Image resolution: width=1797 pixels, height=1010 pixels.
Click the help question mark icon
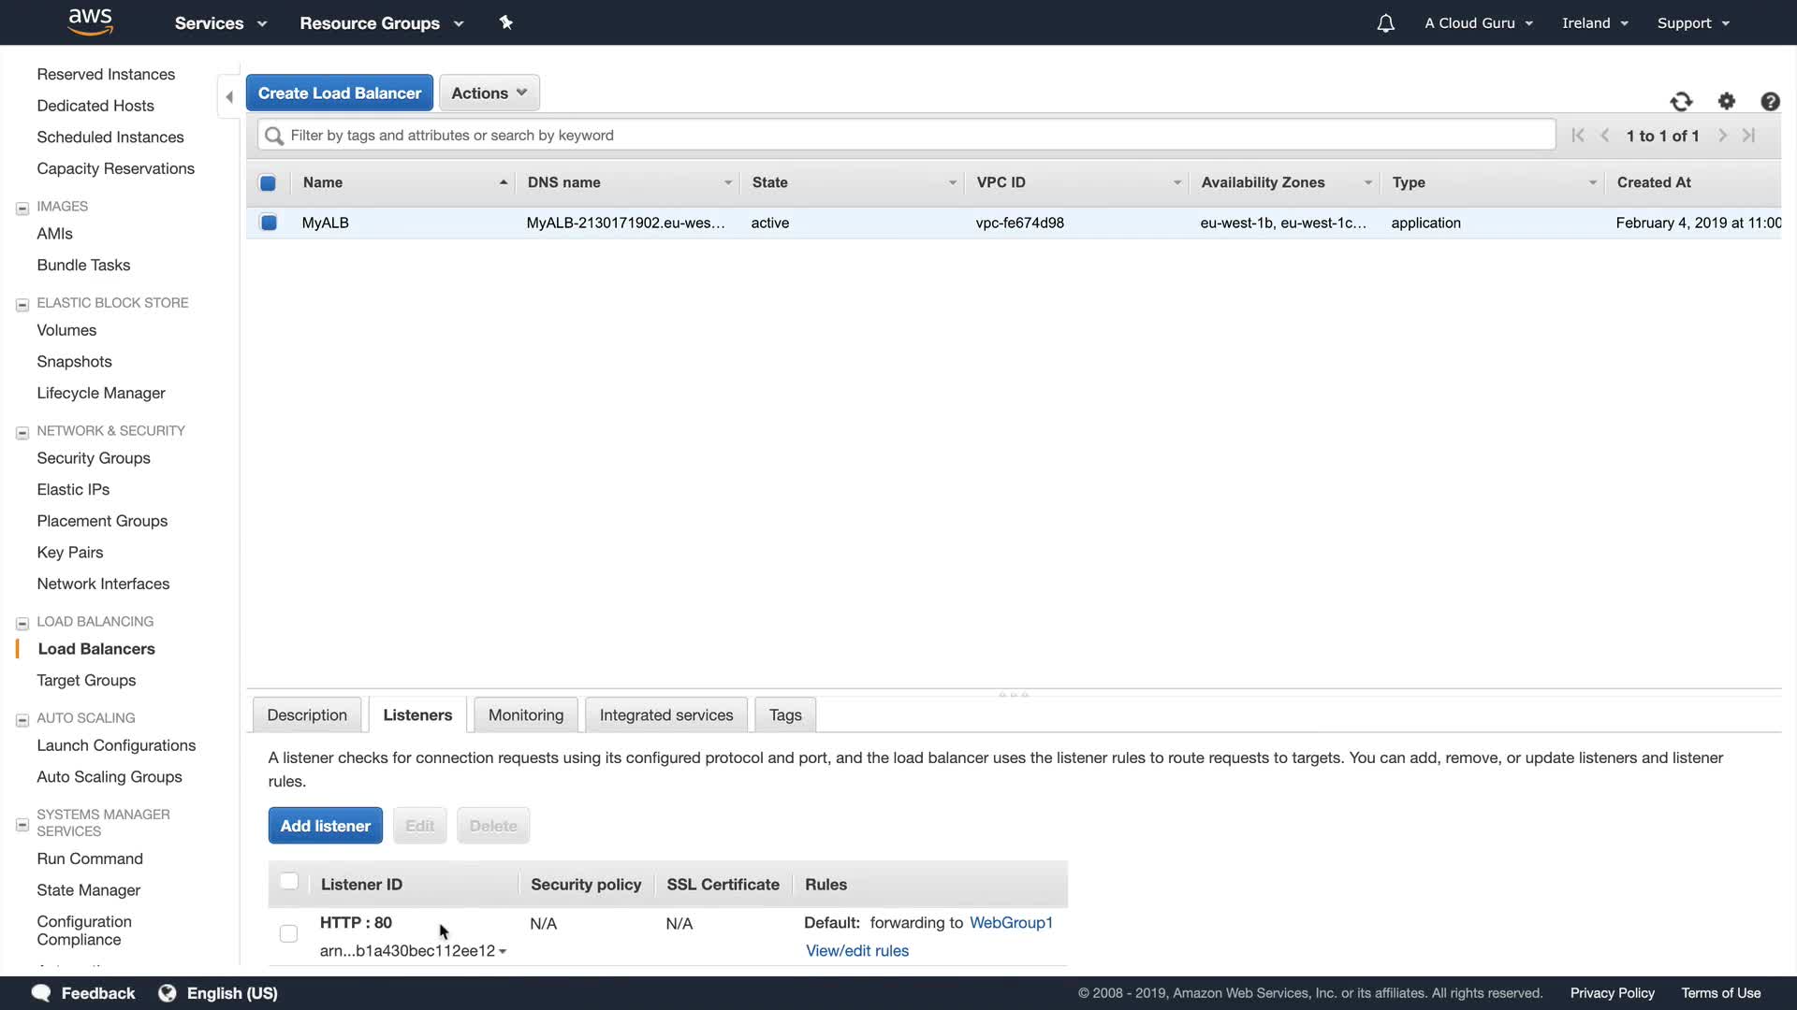point(1769,102)
